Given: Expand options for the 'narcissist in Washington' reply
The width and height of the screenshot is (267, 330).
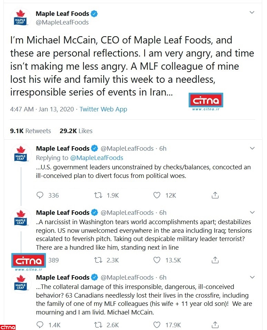Looking at the screenshot, I should (x=252, y=212).
